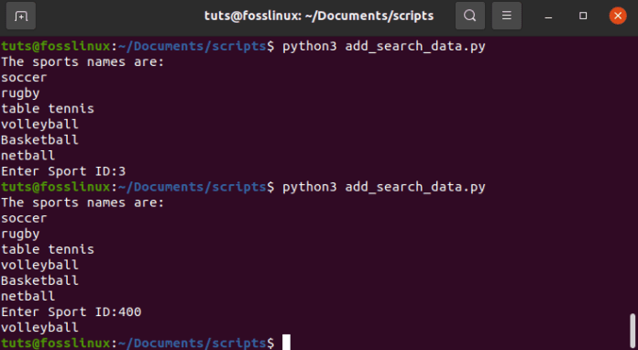The image size is (638, 350).
Task: Click 'rugby' in the second listing
Action: coord(20,235)
